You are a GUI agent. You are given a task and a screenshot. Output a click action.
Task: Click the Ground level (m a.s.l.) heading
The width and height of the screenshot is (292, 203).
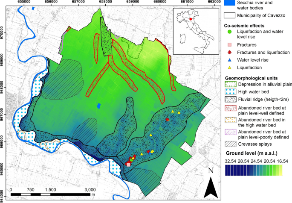click(252, 153)
